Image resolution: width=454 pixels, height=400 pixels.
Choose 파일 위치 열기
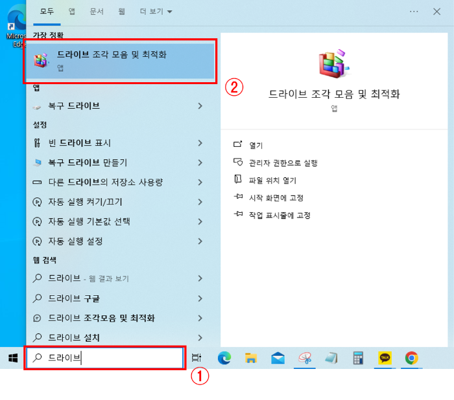pyautogui.click(x=272, y=181)
